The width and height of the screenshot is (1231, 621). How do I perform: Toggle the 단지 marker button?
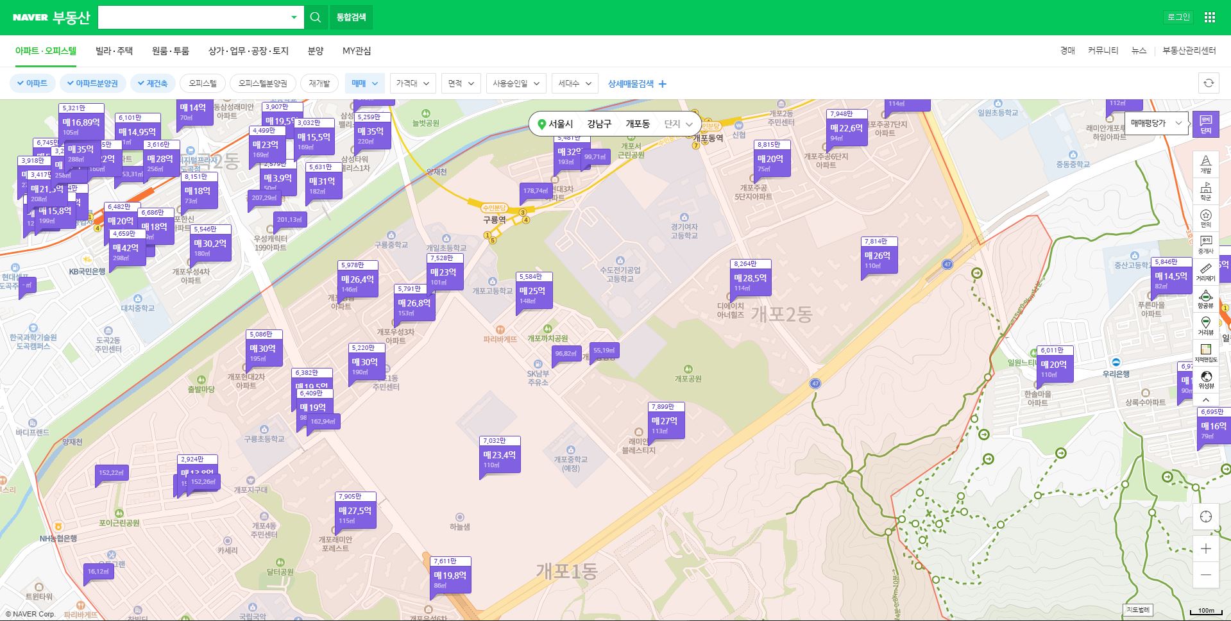[1206, 125]
